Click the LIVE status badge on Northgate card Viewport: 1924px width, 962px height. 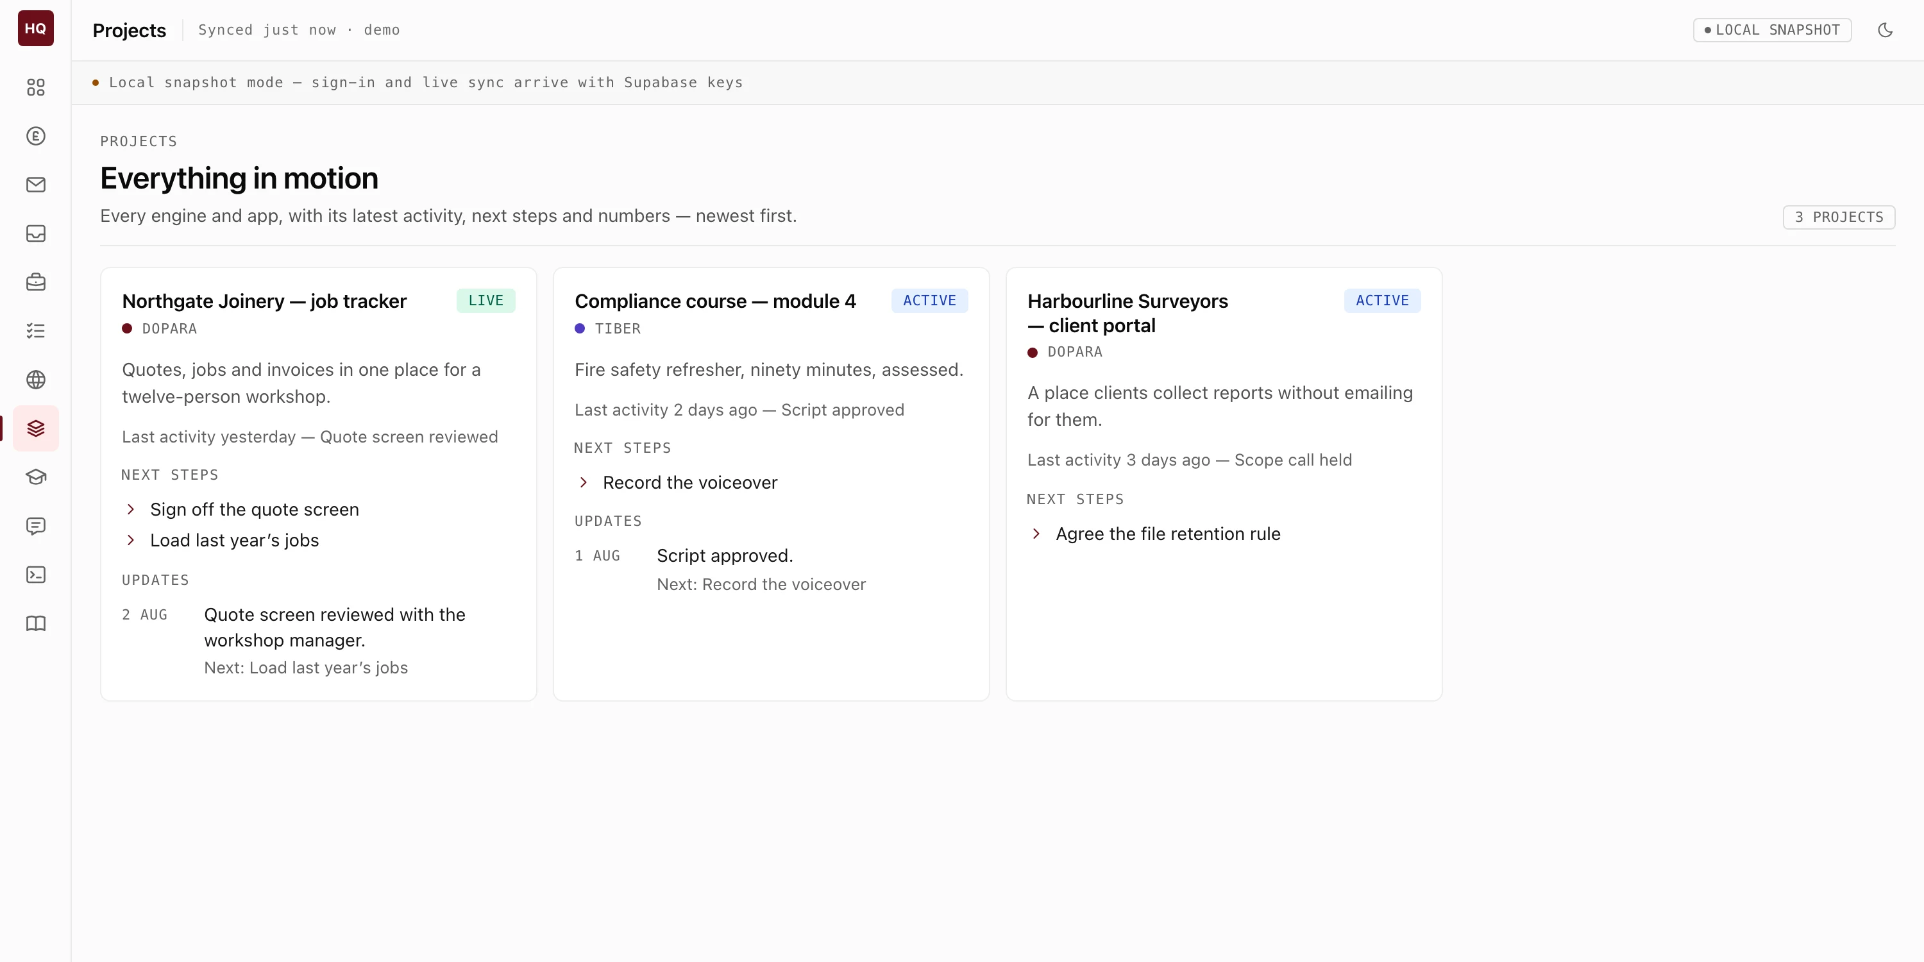485,300
